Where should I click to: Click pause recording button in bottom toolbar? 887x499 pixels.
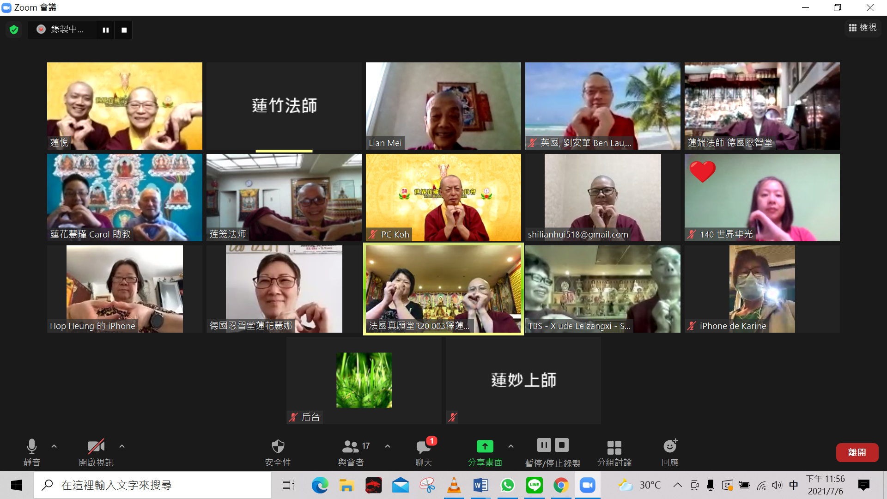[544, 445]
